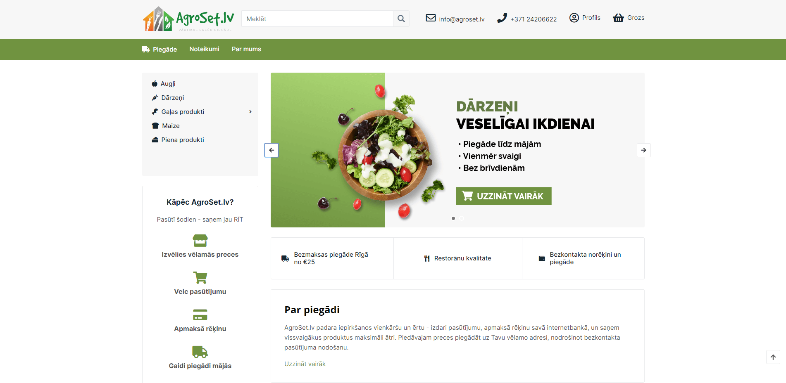Go to previous slide with left arrow

pyautogui.click(x=272, y=150)
